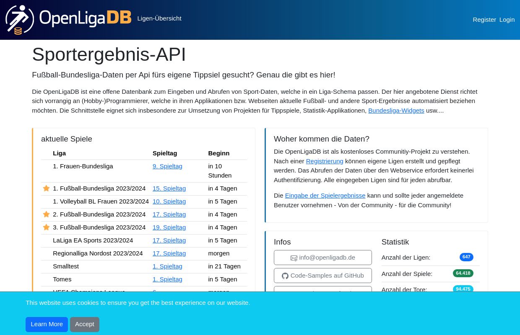
Task: Open 17. Spieltag of 2. Fußball-Bundesliga
Action: [169, 214]
